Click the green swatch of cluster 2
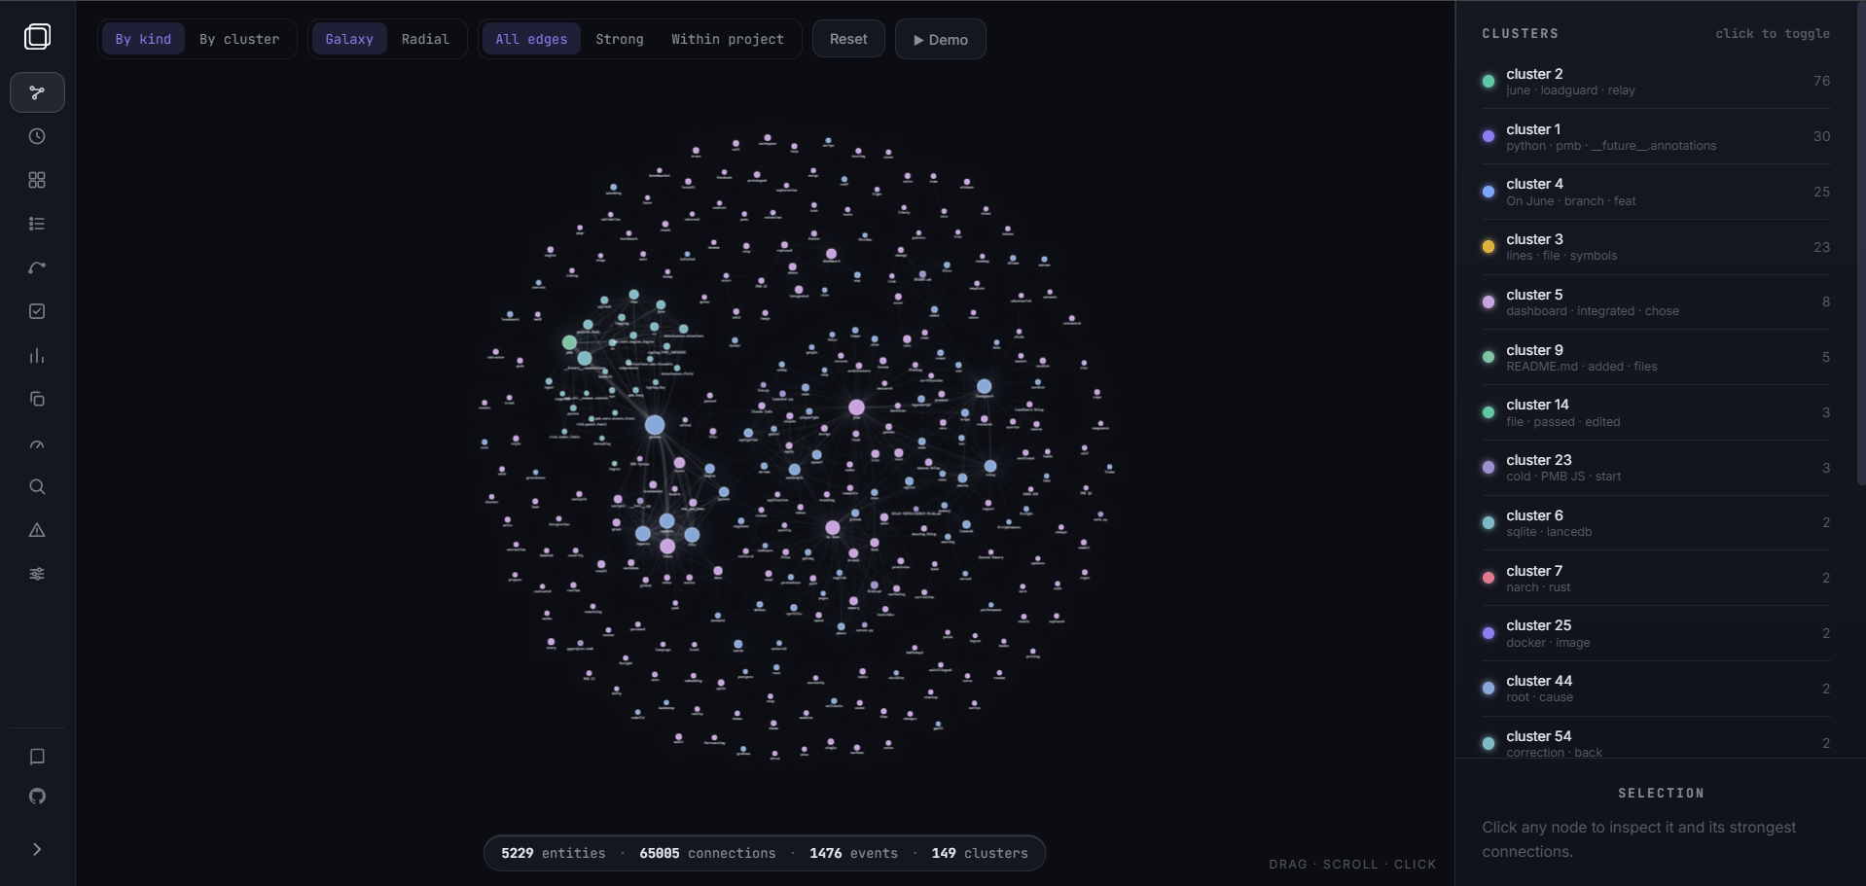The width and height of the screenshot is (1866, 886). (1489, 82)
